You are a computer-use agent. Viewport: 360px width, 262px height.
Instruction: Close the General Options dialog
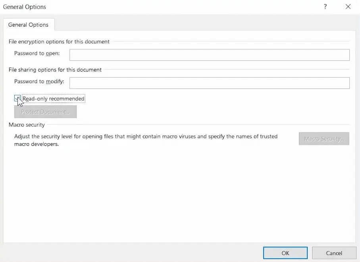[x=348, y=7]
